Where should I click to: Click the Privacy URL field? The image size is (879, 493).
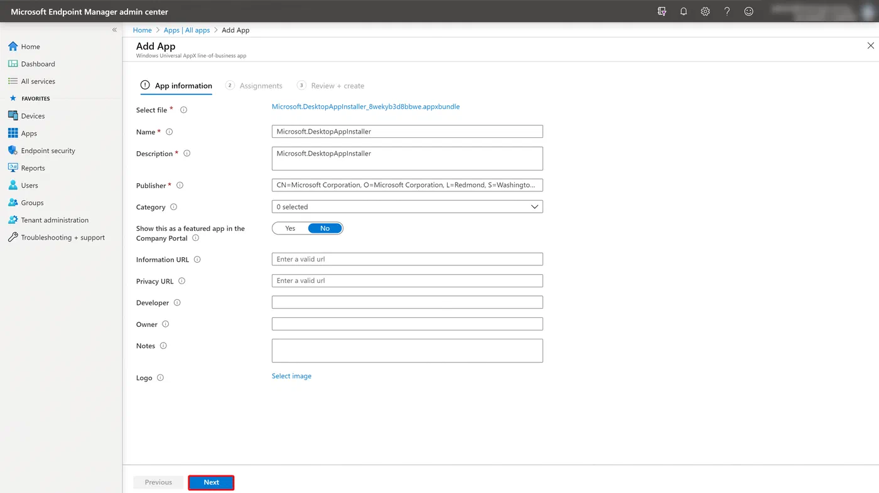pyautogui.click(x=407, y=281)
